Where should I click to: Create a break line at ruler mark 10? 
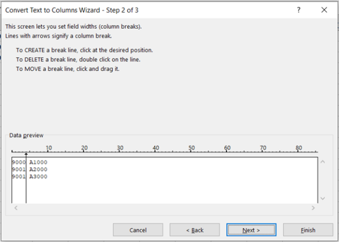(x=49, y=152)
